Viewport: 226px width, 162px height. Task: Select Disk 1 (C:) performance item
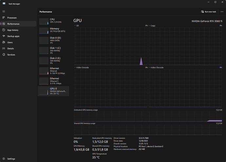tap(53, 51)
